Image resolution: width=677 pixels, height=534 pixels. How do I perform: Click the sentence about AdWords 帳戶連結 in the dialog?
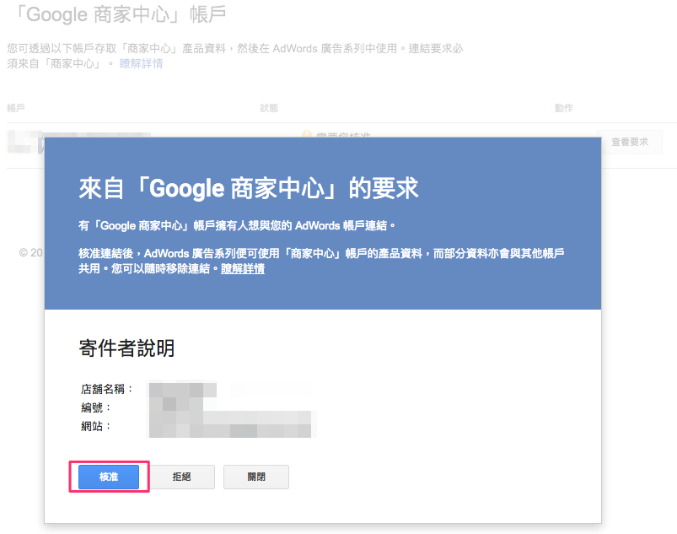(x=237, y=225)
